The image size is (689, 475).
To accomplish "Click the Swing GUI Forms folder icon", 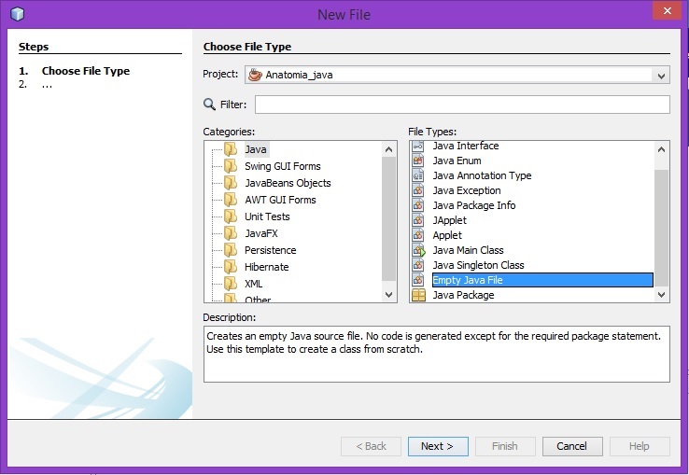I will (231, 166).
